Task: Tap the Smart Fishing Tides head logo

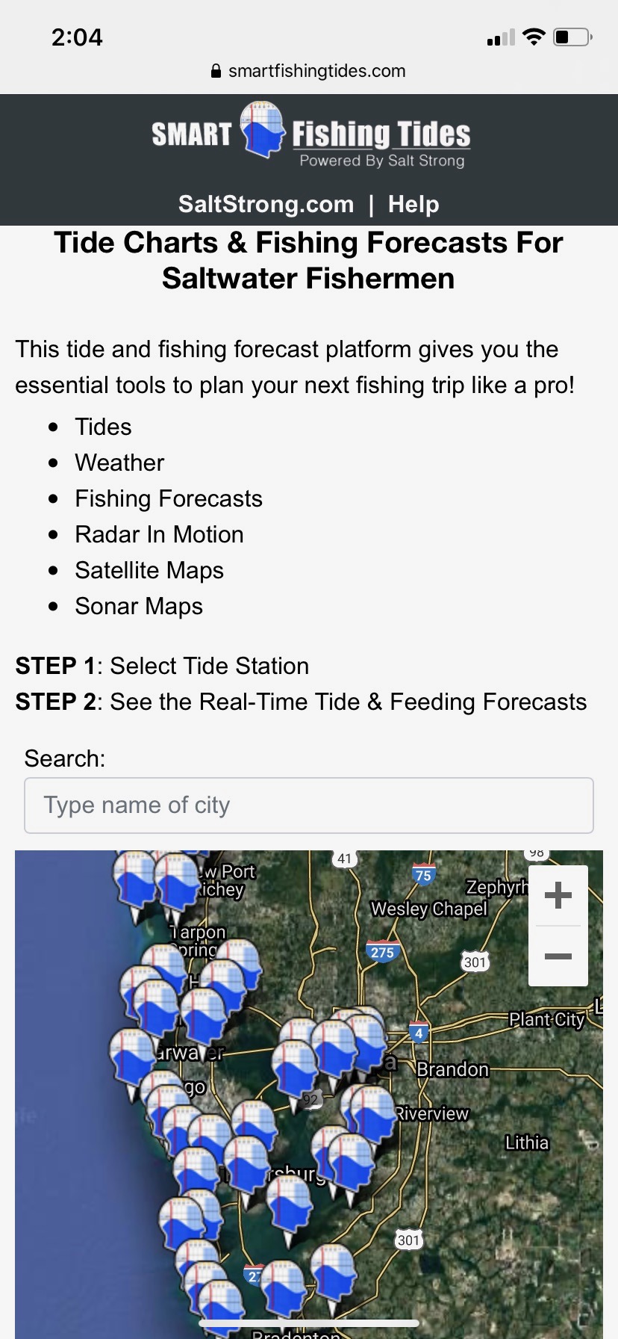Action: click(x=263, y=129)
